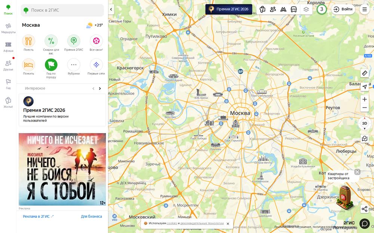Collapse the left side panel
Viewport: 374px width, 233px height.
[x=111, y=10]
